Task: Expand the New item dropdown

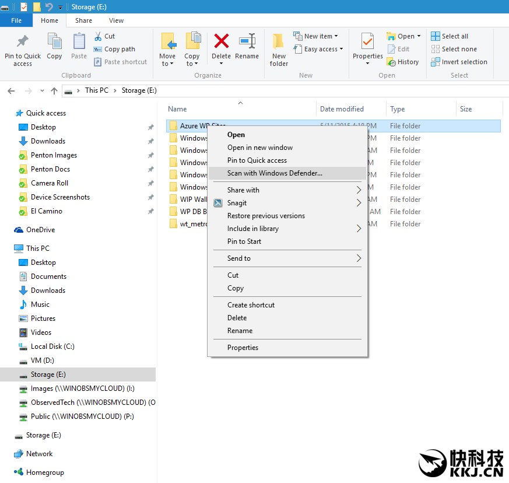Action: coord(336,36)
